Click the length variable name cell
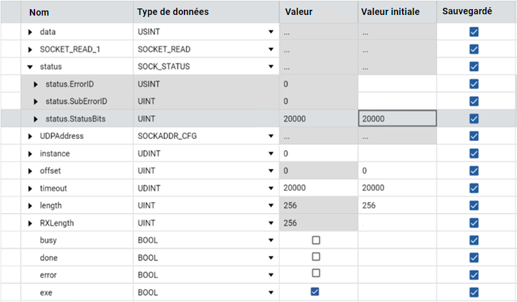Screen dimensions: 517x302 77,205
